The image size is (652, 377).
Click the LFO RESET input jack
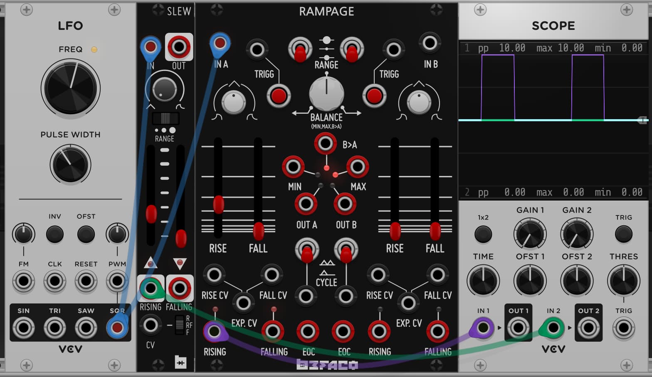point(86,282)
